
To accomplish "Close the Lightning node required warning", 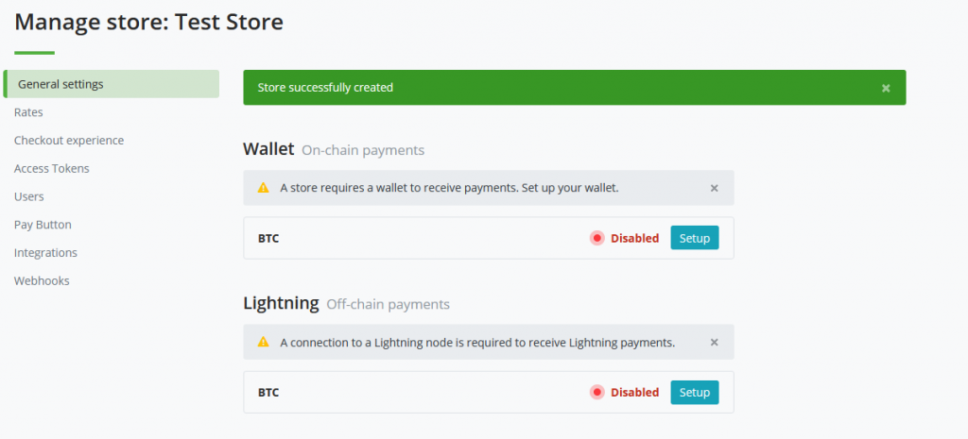I will coord(715,342).
